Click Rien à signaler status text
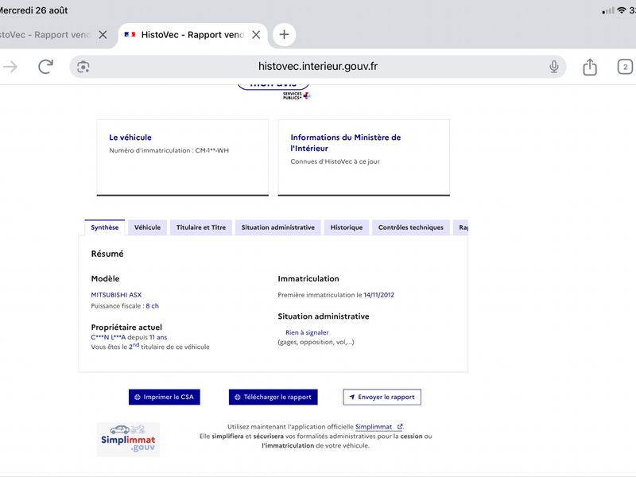 tap(307, 332)
